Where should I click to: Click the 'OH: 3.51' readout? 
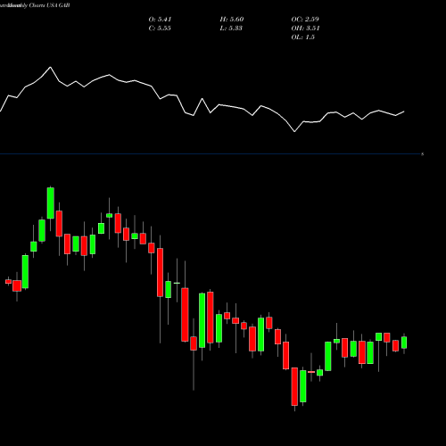305,29
